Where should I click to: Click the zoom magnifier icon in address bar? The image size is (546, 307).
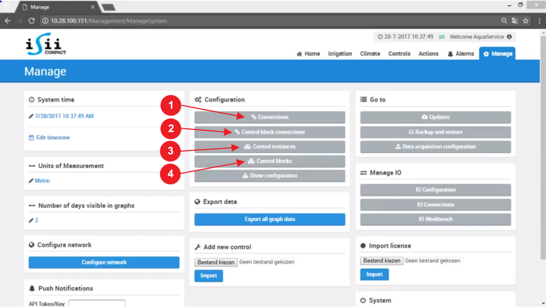coord(504,21)
